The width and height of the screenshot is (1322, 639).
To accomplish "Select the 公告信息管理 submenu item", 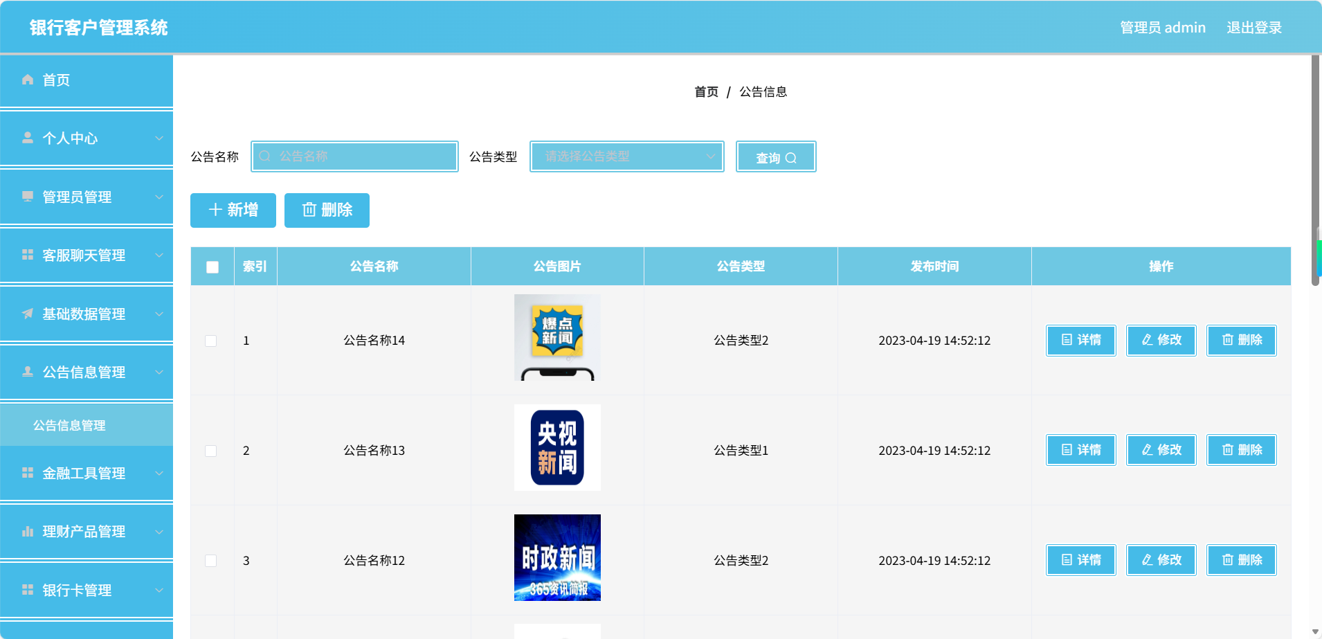I will coord(87,425).
